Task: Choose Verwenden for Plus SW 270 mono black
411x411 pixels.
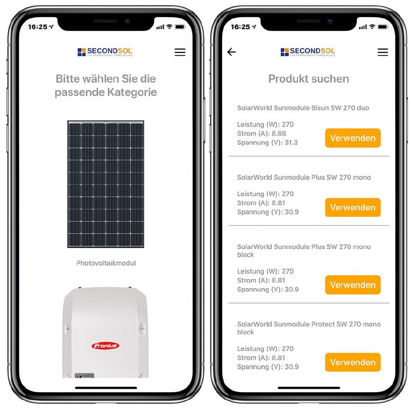Action: point(353,285)
